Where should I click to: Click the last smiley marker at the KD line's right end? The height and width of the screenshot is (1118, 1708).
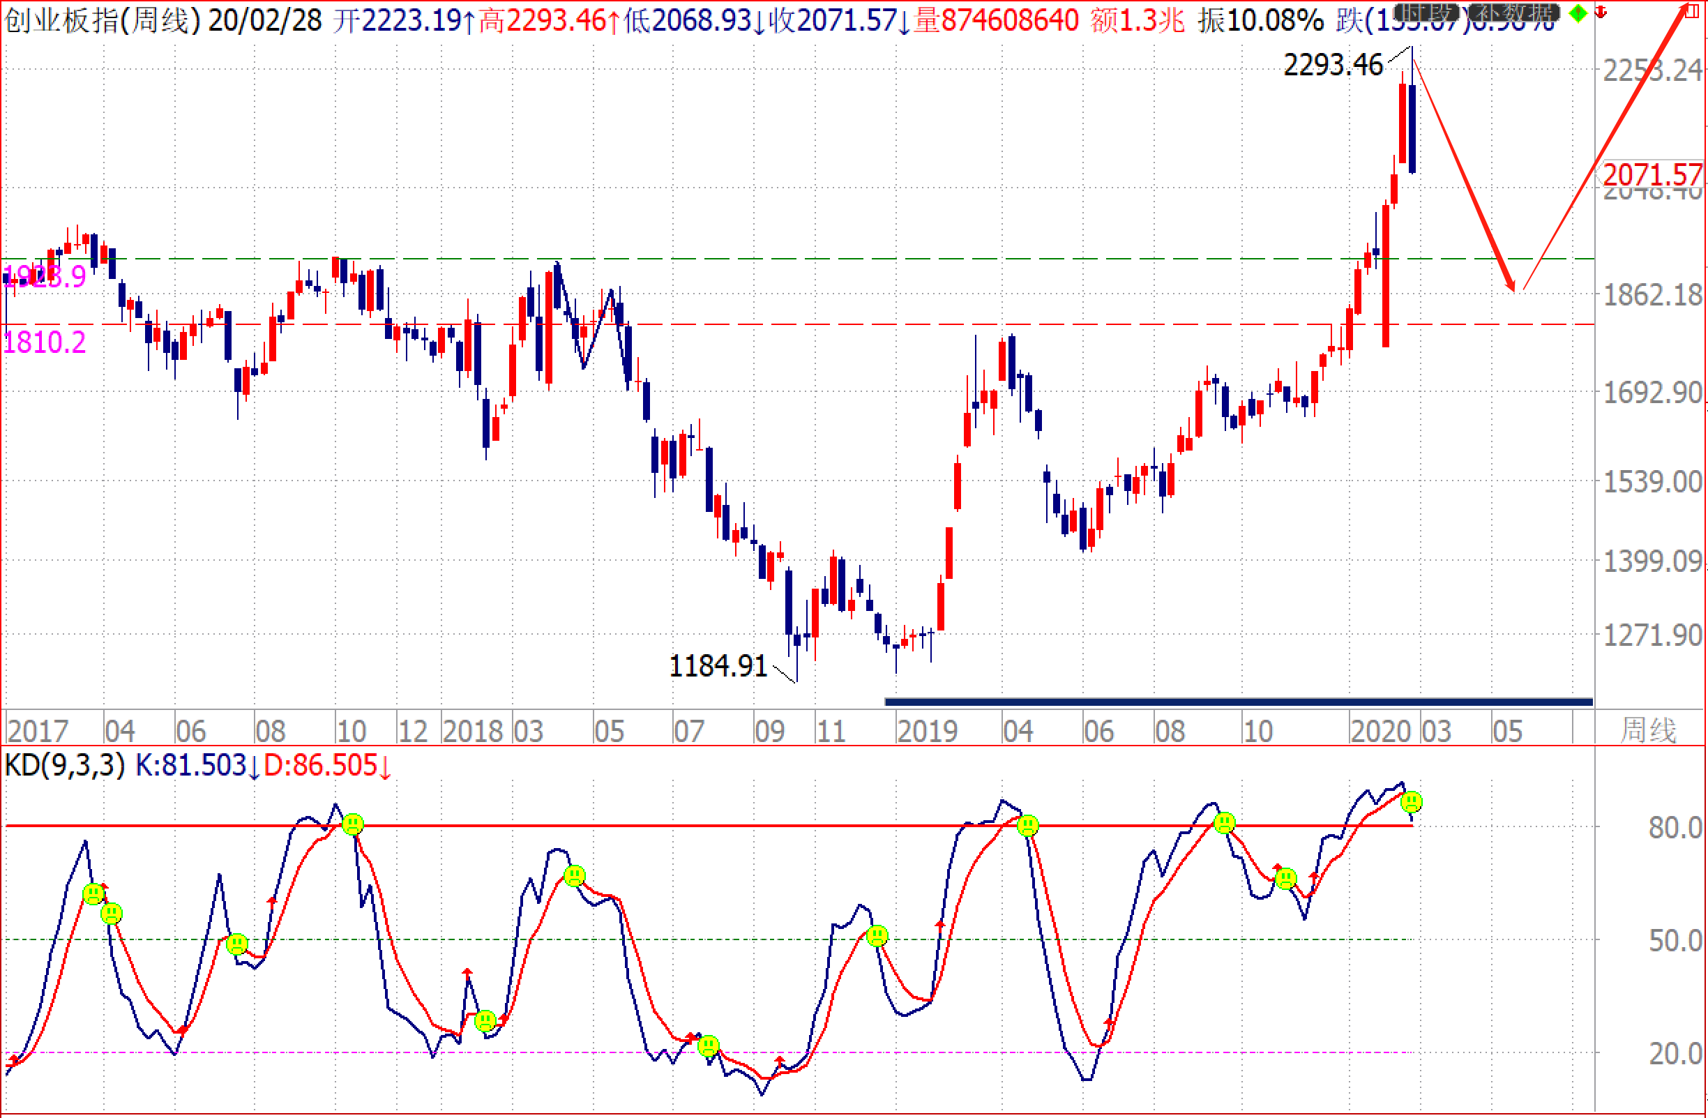pyautogui.click(x=1412, y=801)
